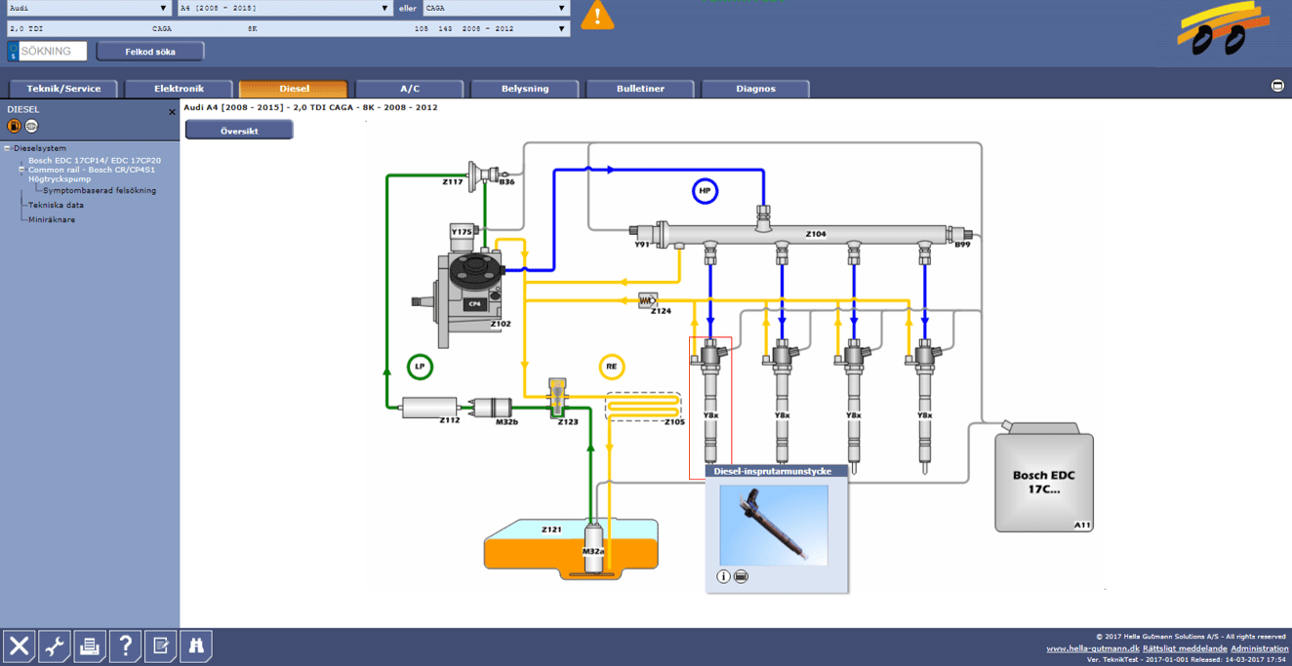Open info on the Diesel-insprutarmunstycke popup

[x=722, y=575]
